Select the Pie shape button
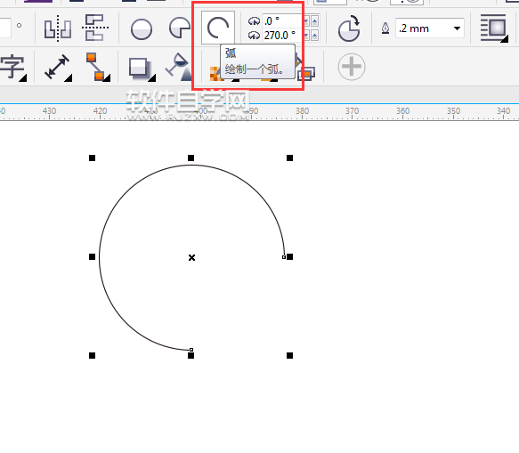The width and height of the screenshot is (519, 453). 180,28
